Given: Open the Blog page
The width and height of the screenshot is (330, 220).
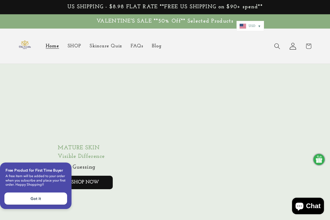Looking at the screenshot, I should point(156,46).
